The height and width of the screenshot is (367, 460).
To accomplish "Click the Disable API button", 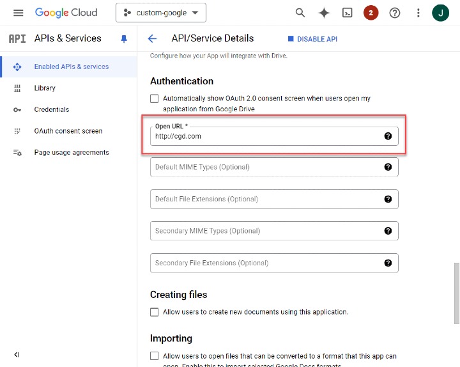I will [x=312, y=39].
